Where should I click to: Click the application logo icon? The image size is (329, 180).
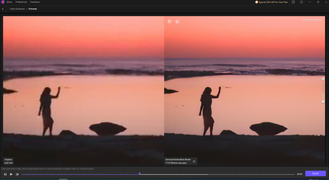(3, 2)
